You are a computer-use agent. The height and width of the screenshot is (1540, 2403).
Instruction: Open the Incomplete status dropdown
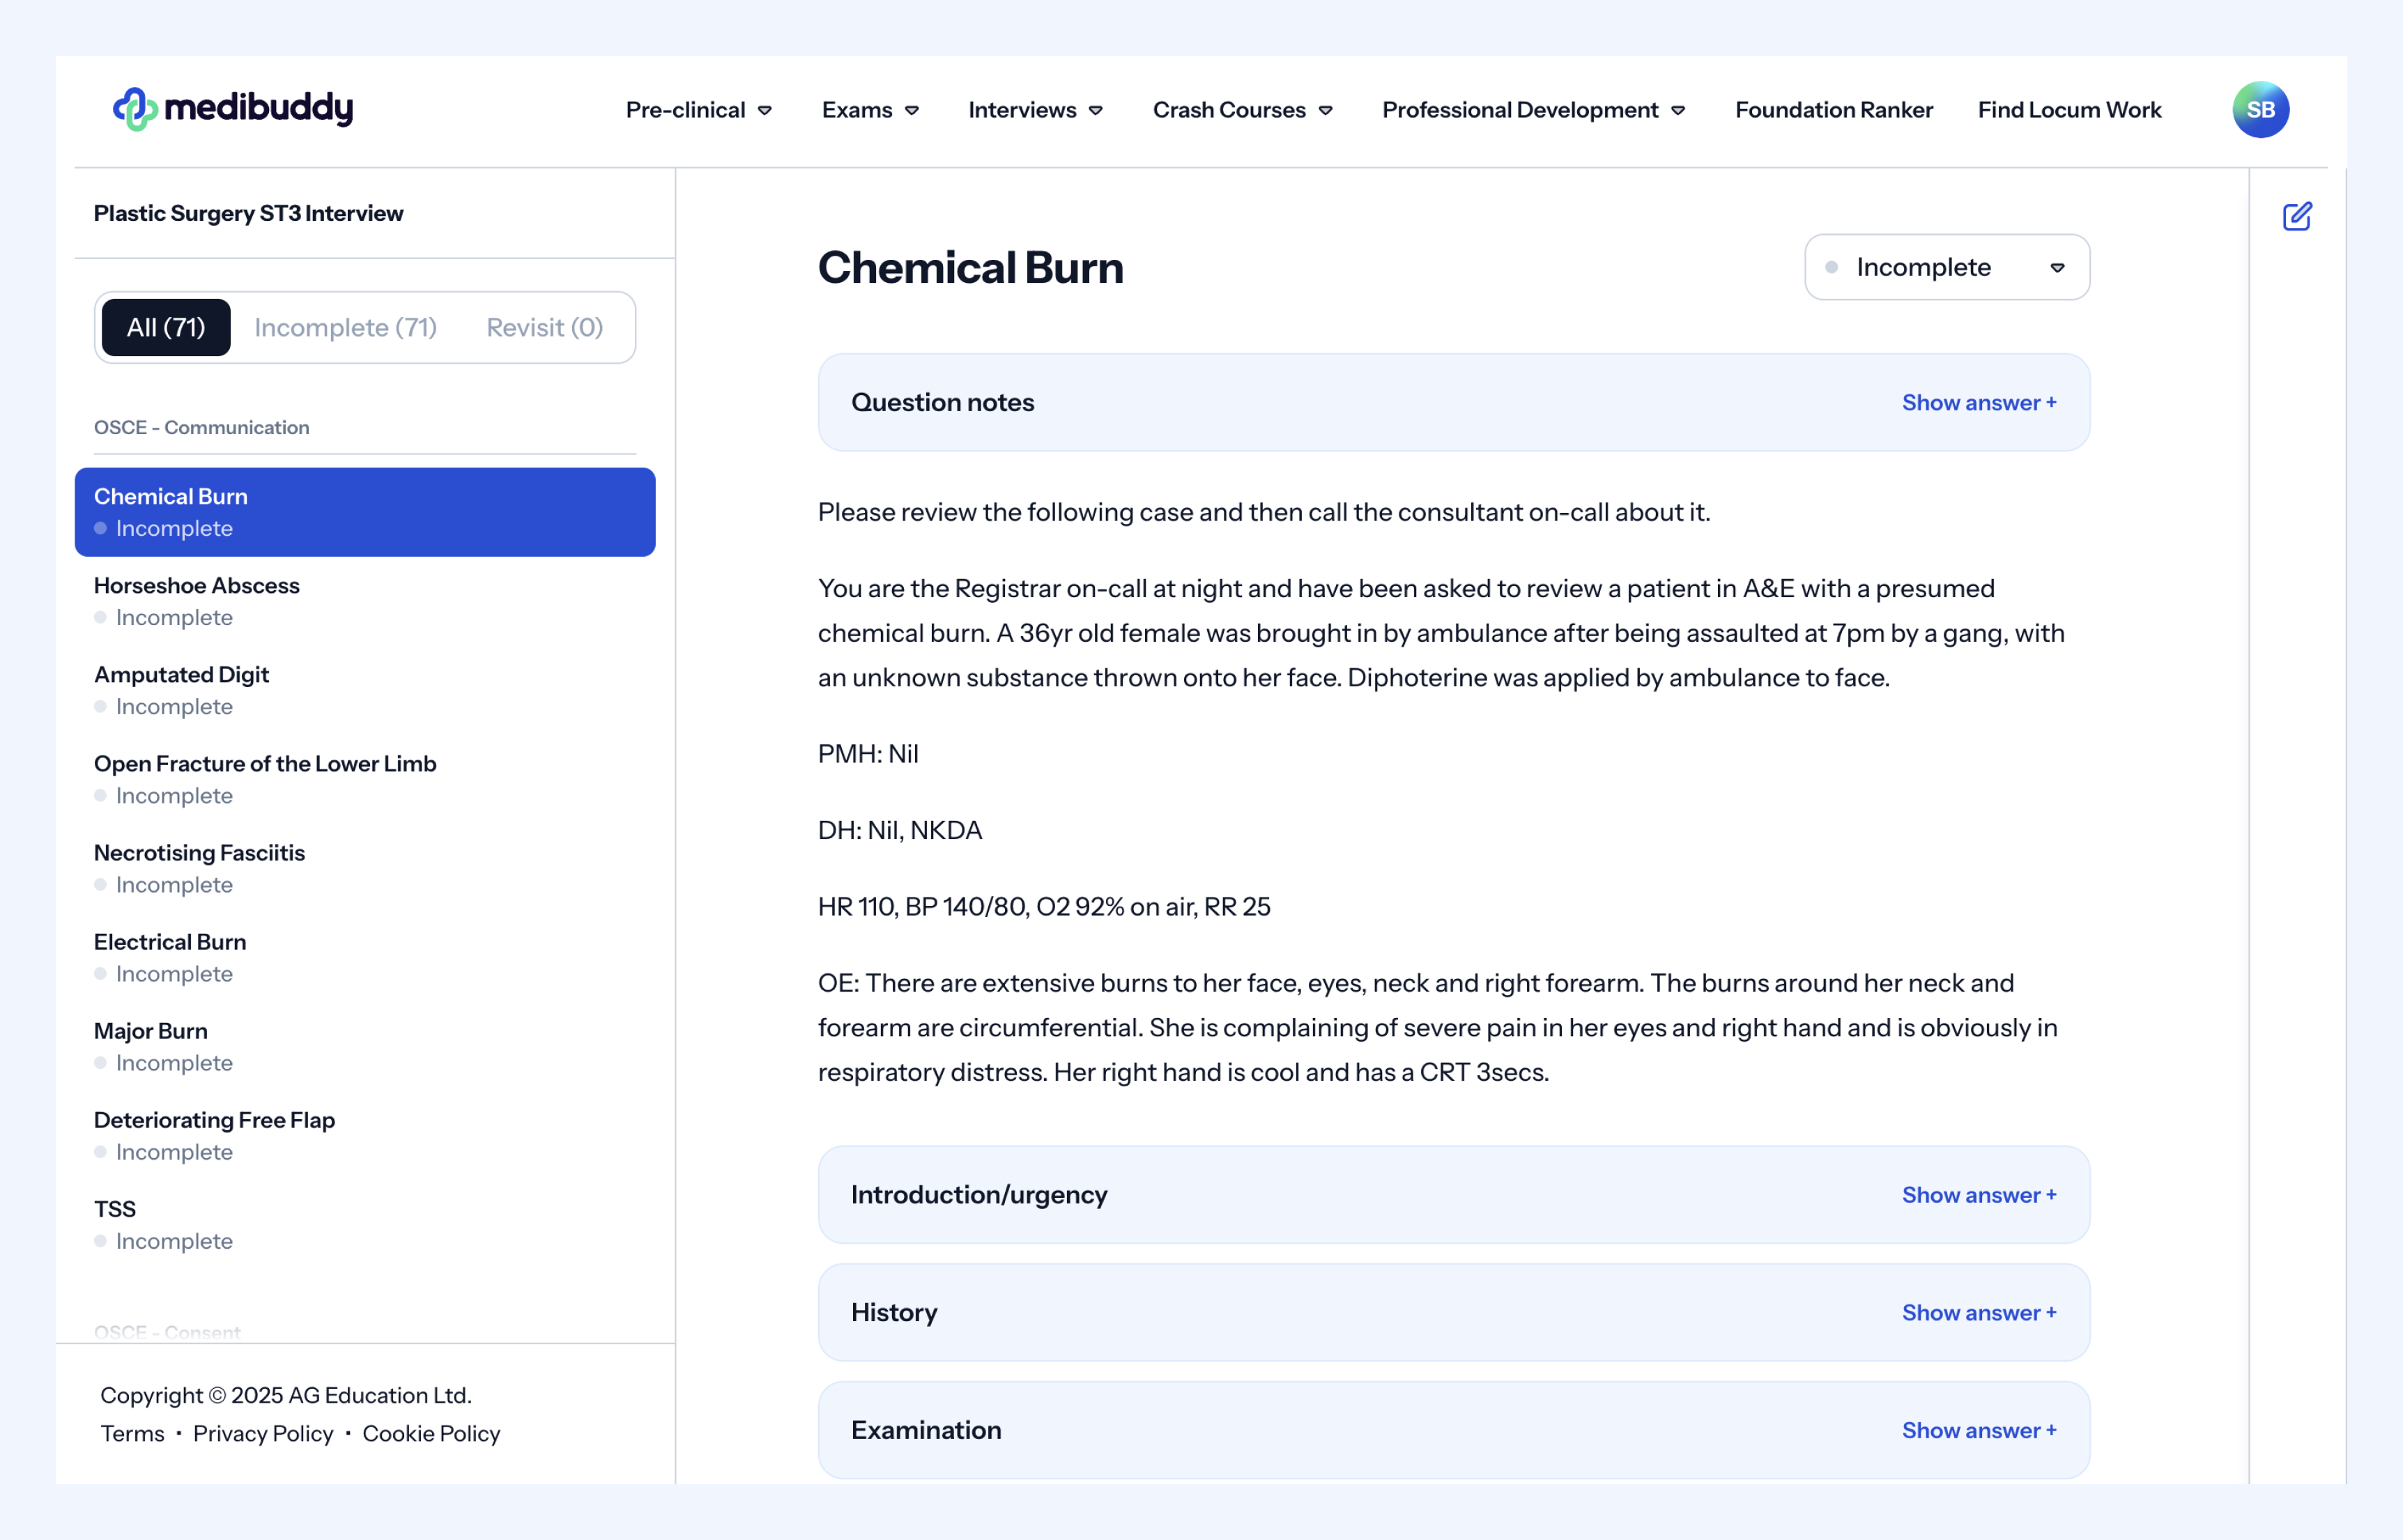1946,267
